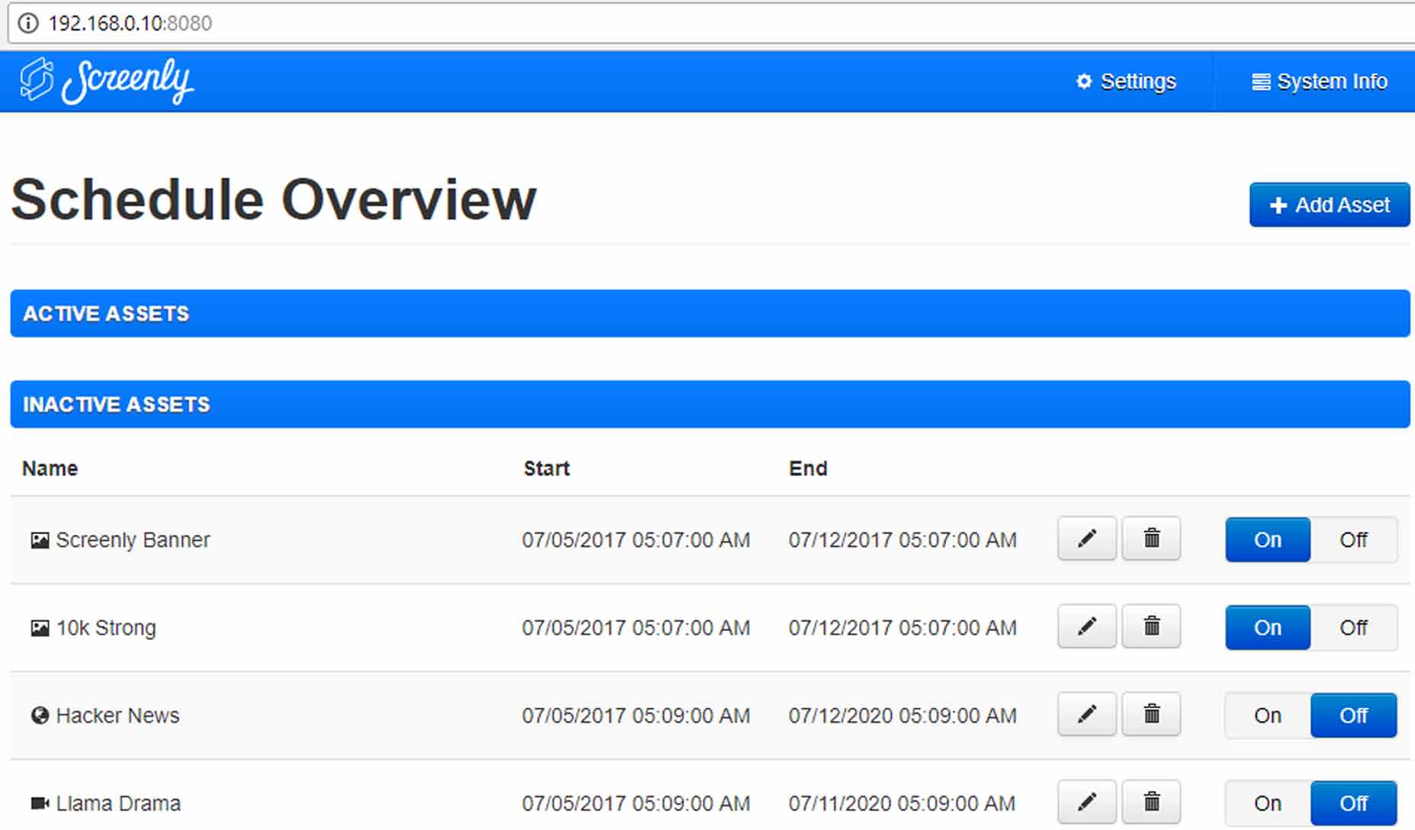This screenshot has width=1415, height=830.
Task: Click the Active Assets section header
Action: pyautogui.click(x=709, y=314)
